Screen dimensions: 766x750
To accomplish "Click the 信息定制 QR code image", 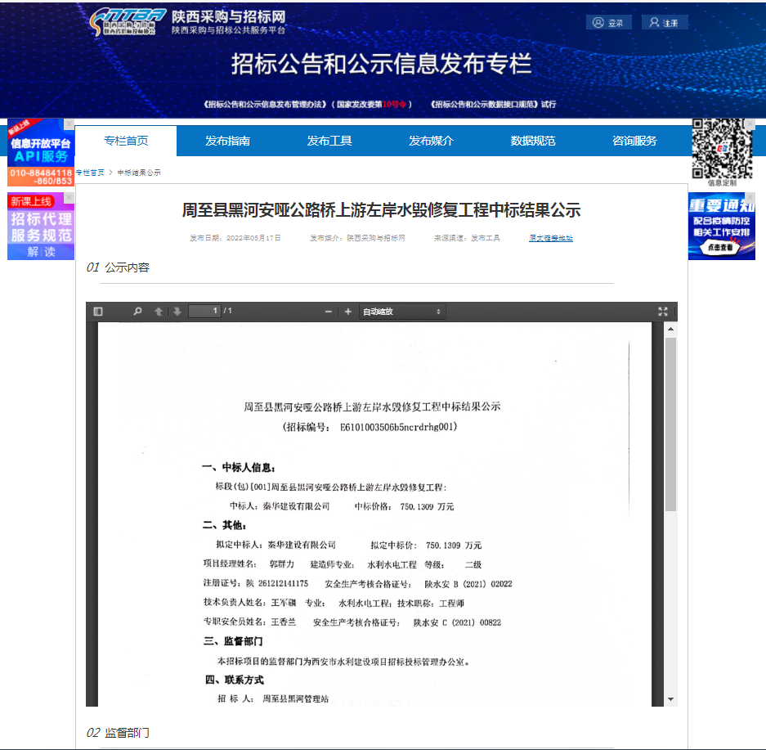I will point(722,148).
